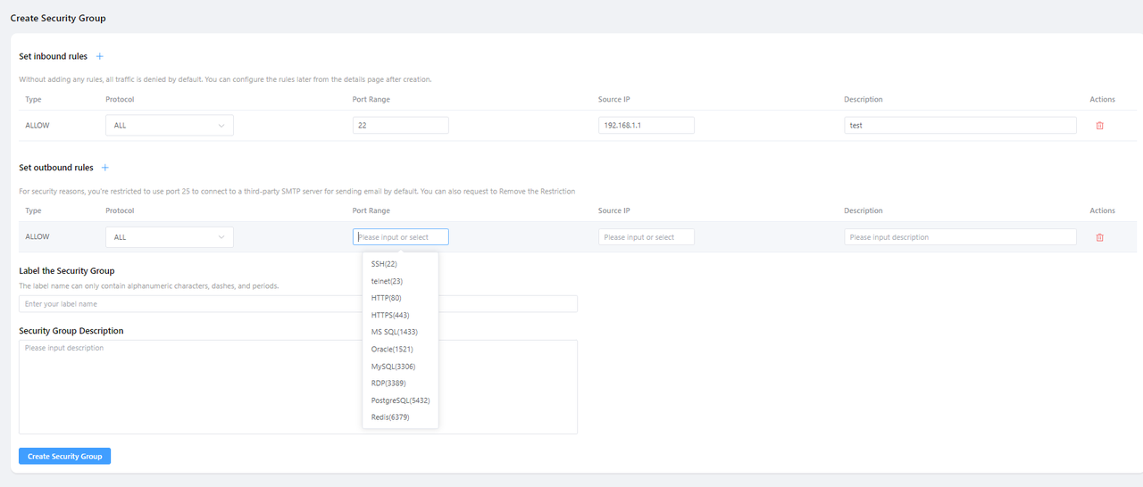This screenshot has width=1143, height=487.
Task: Add a new inbound rule with plus icon
Action: (x=100, y=56)
